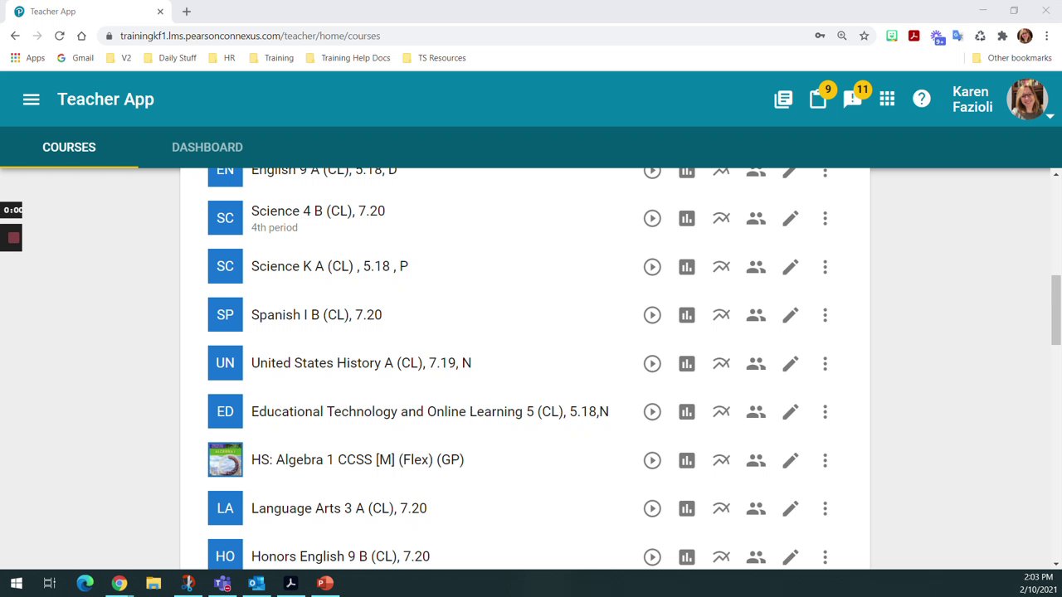Open people roster for Science K A
This screenshot has width=1062, height=597.
(x=755, y=267)
